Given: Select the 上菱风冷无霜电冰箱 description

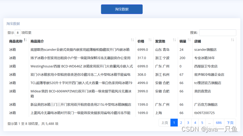Looking at the screenshot, I should point(80,113).
